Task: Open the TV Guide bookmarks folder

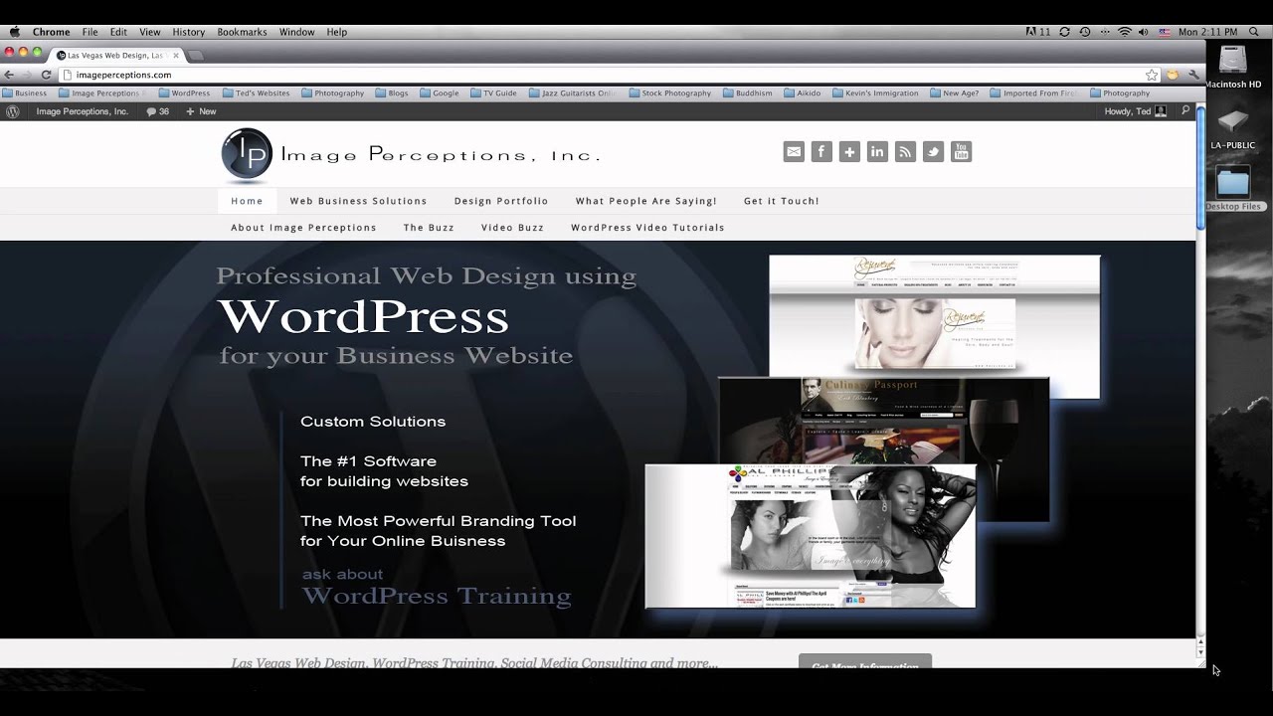Action: click(x=493, y=93)
